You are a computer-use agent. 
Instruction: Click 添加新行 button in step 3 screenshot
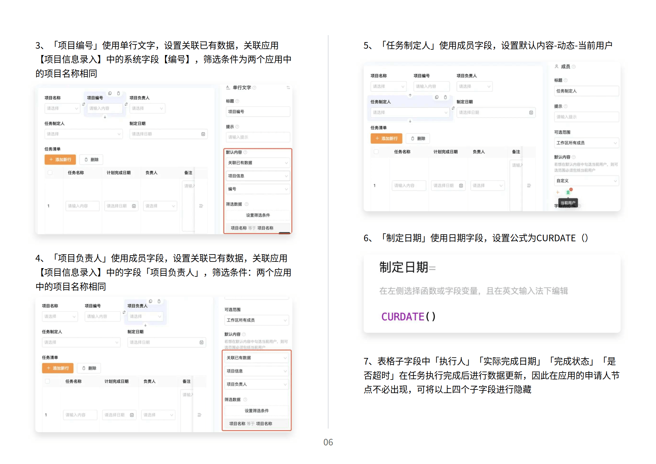(x=60, y=160)
